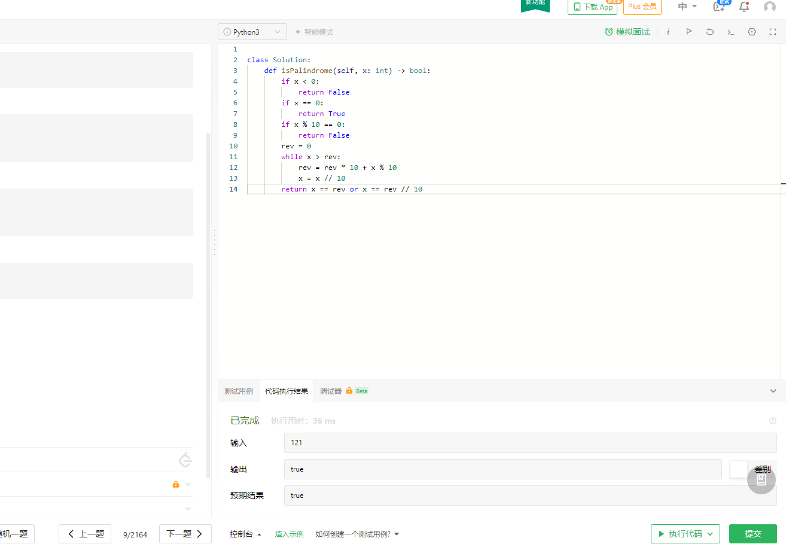Go to next problem via 下一题

coord(185,534)
